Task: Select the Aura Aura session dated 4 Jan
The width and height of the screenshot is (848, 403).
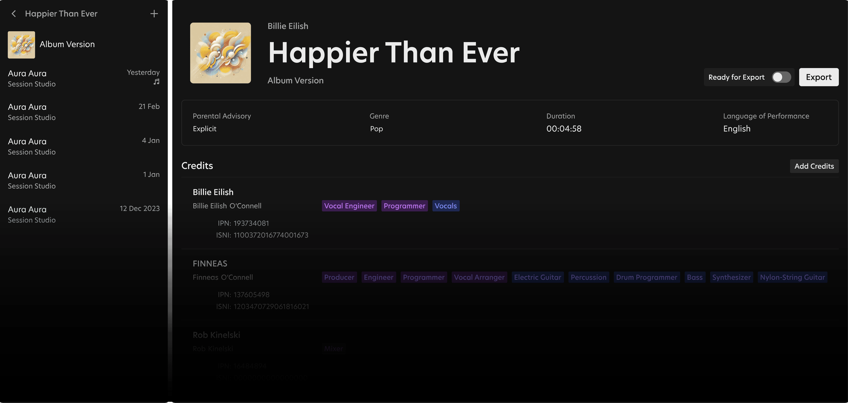Action: [84, 147]
